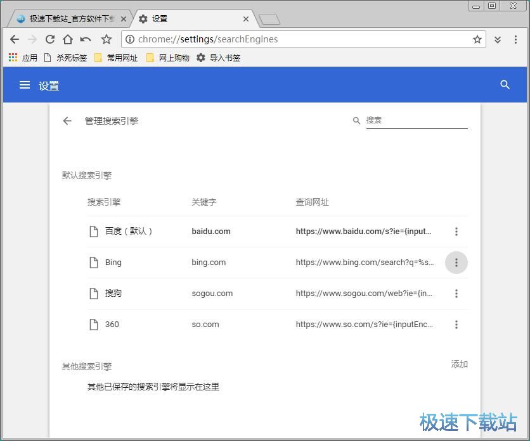
Task: Open more actions for 360 row
Action: pyautogui.click(x=456, y=325)
